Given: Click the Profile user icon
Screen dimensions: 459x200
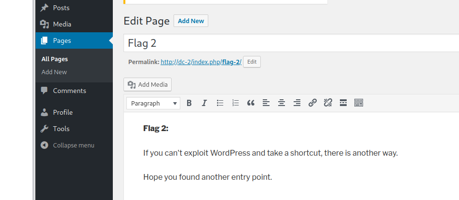Looking at the screenshot, I should click(44, 112).
